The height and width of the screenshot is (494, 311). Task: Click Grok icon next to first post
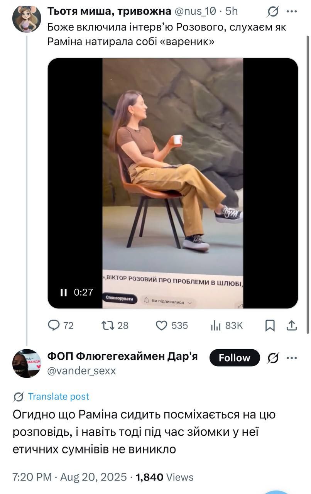pos(273,12)
